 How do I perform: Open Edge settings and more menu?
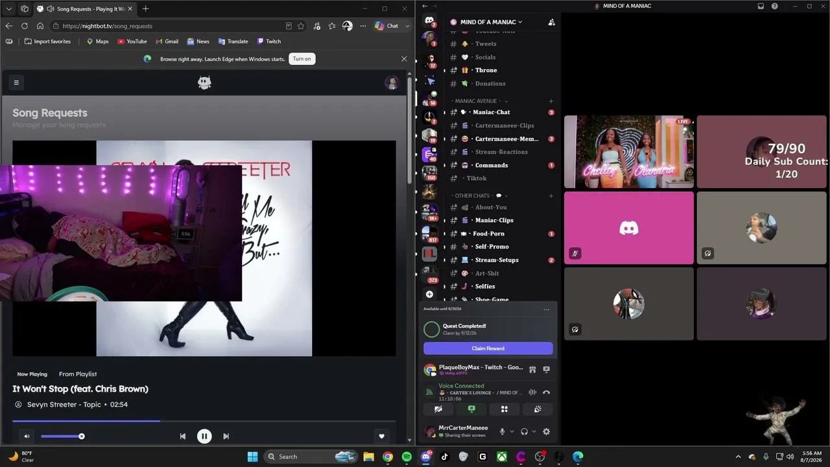362,26
